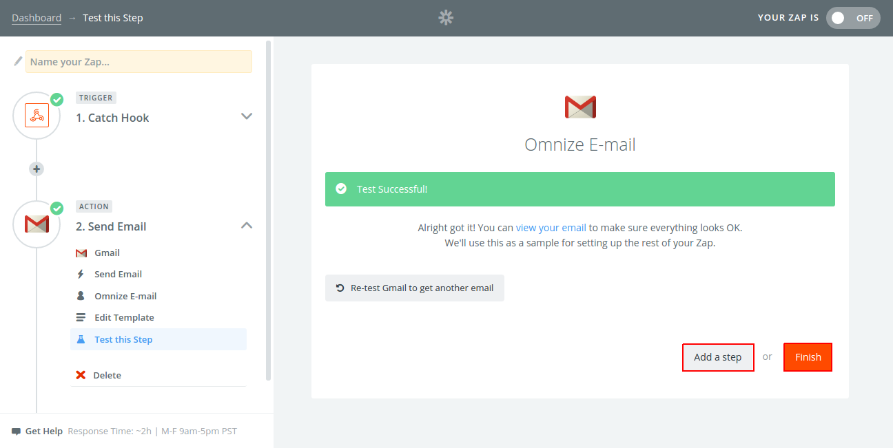Viewport: 893px width, 448px height.
Task: Toggle the Your Zap Is OFF switch
Action: click(853, 18)
